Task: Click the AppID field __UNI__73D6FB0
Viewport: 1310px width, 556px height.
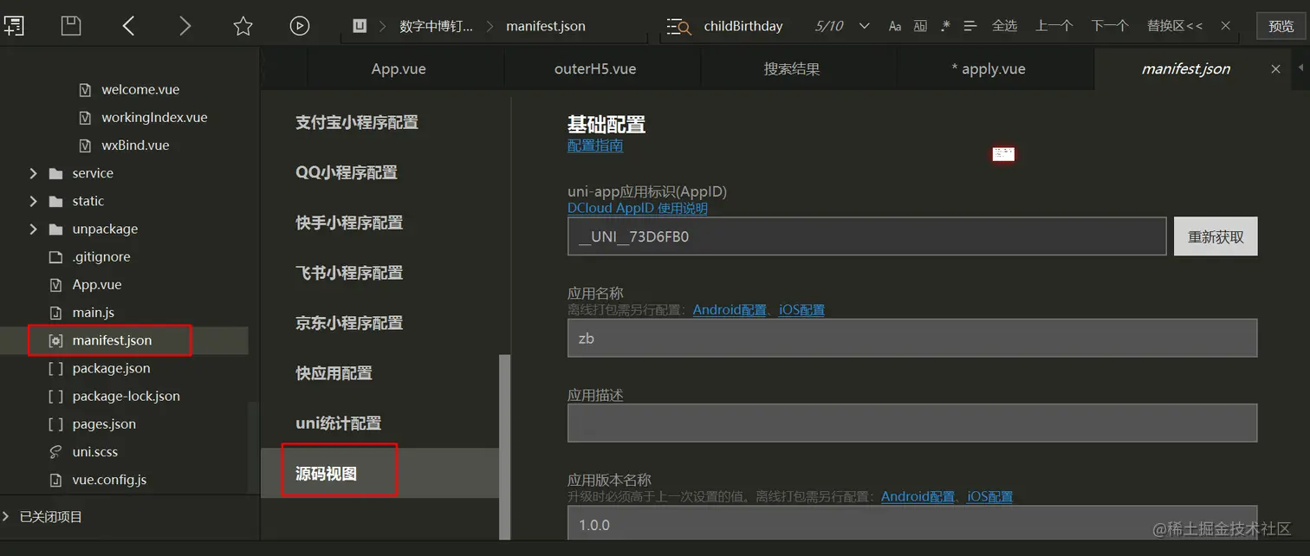Action: 867,236
